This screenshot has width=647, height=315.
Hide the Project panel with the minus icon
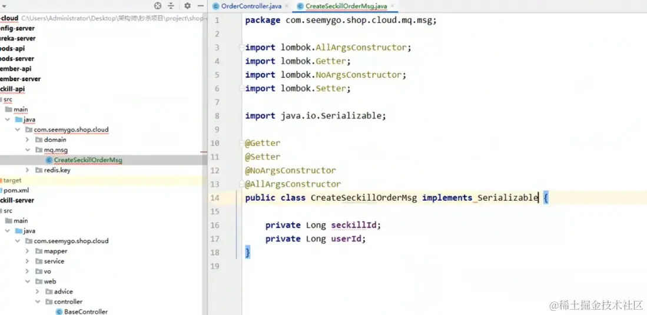[201, 6]
